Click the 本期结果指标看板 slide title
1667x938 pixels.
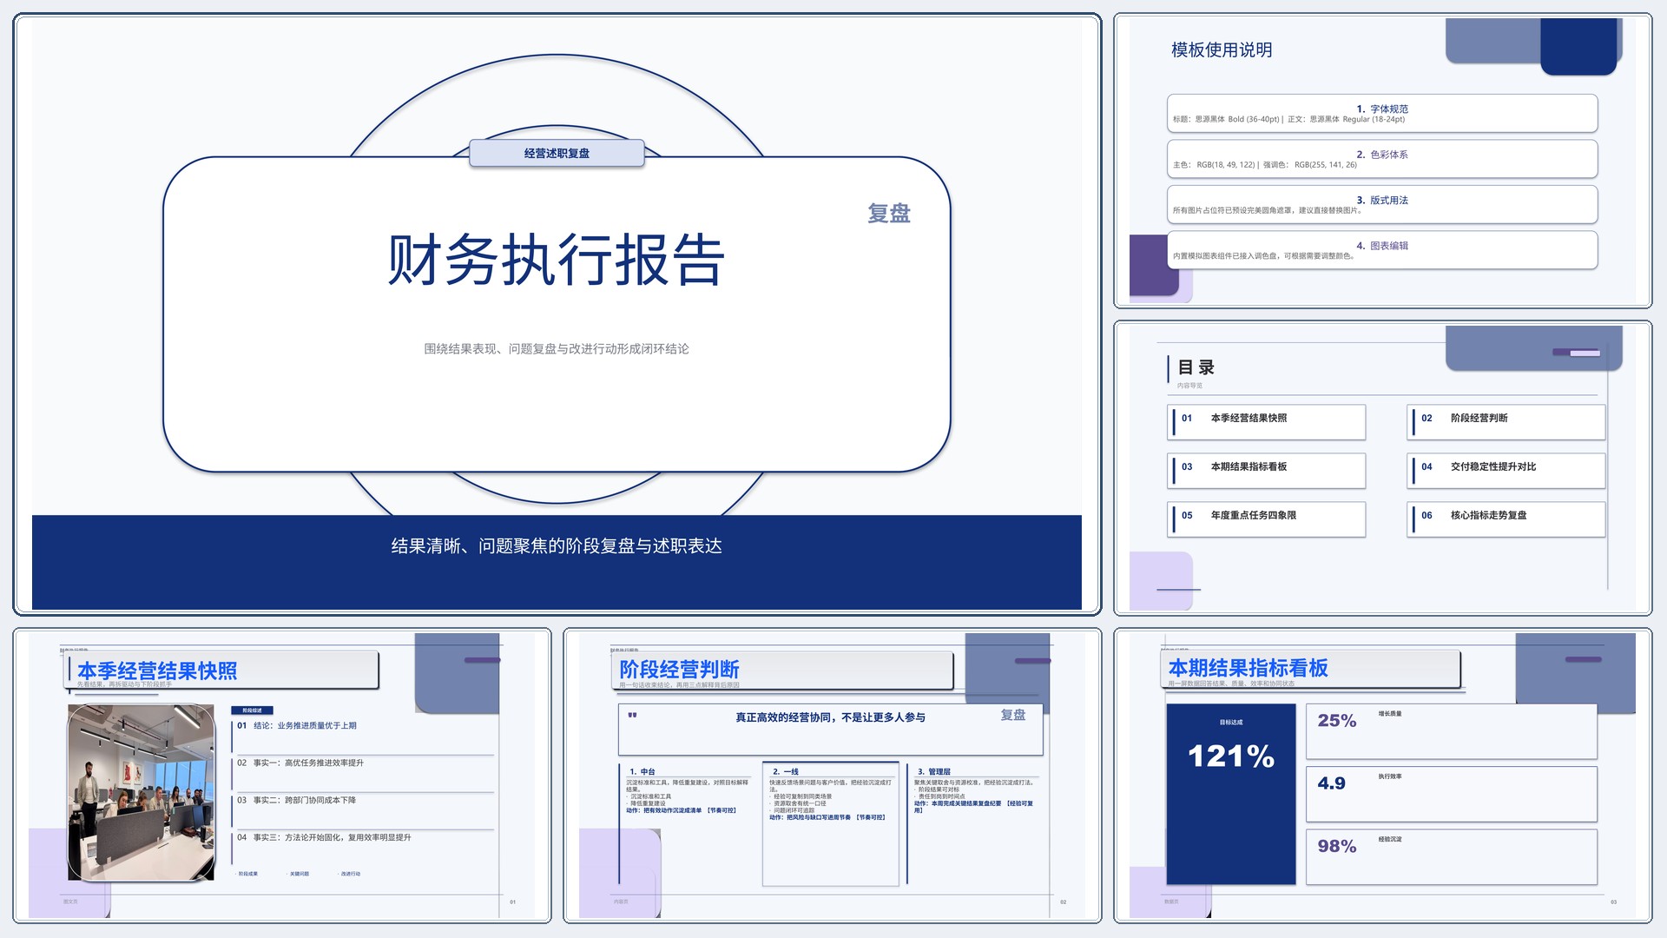click(x=1248, y=668)
